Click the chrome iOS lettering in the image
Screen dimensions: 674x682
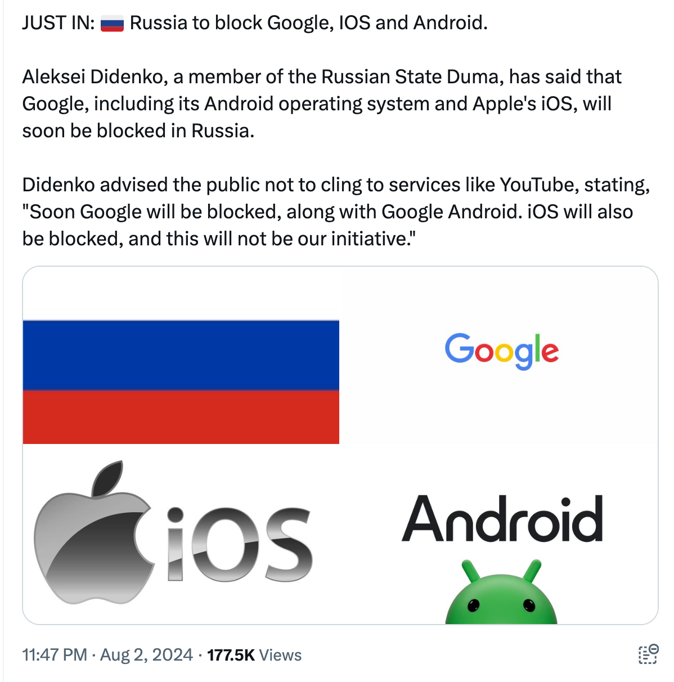239,544
